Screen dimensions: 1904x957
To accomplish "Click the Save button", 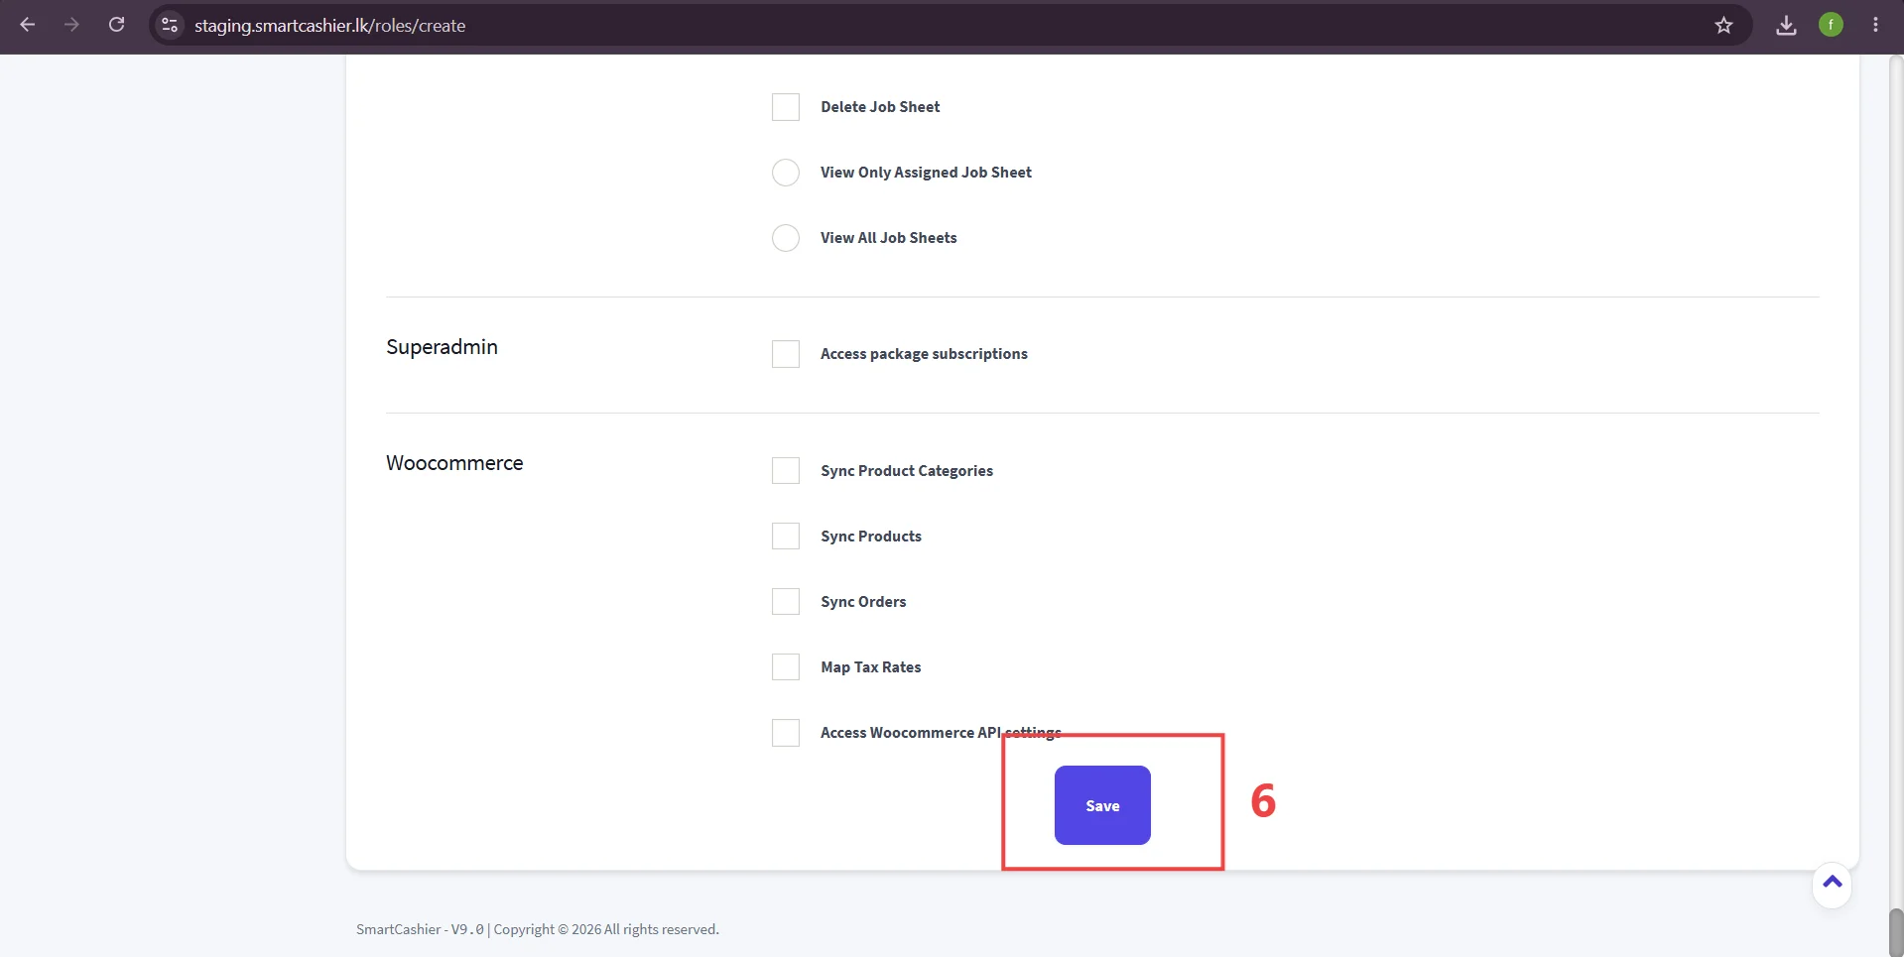I will point(1102,805).
